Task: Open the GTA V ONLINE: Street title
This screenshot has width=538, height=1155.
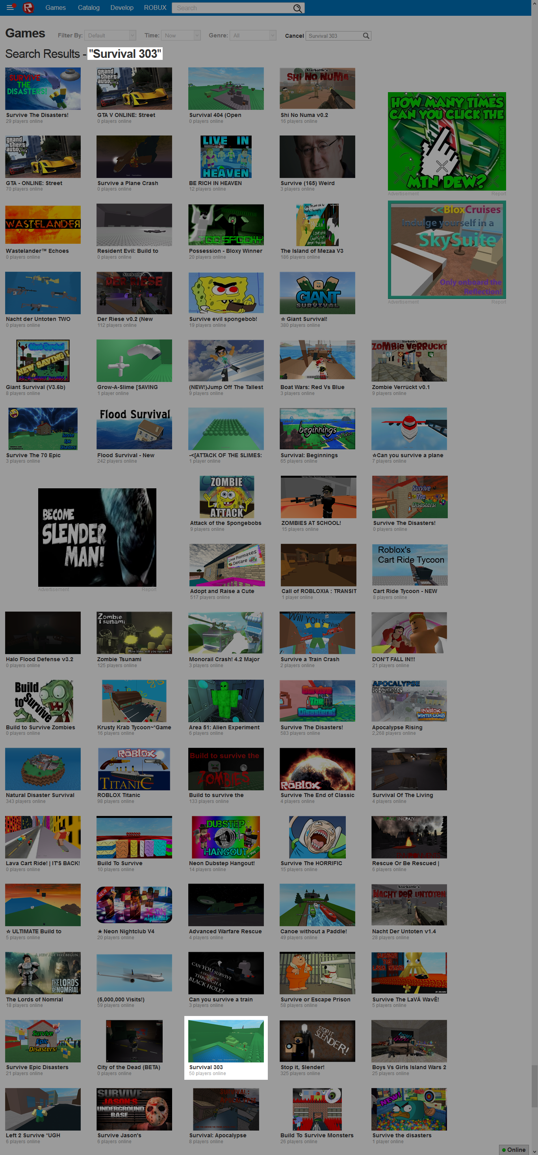Action: tap(126, 115)
